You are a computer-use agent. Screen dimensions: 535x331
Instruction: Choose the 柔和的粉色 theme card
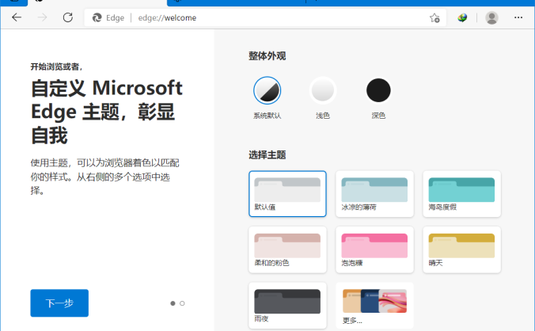click(287, 249)
